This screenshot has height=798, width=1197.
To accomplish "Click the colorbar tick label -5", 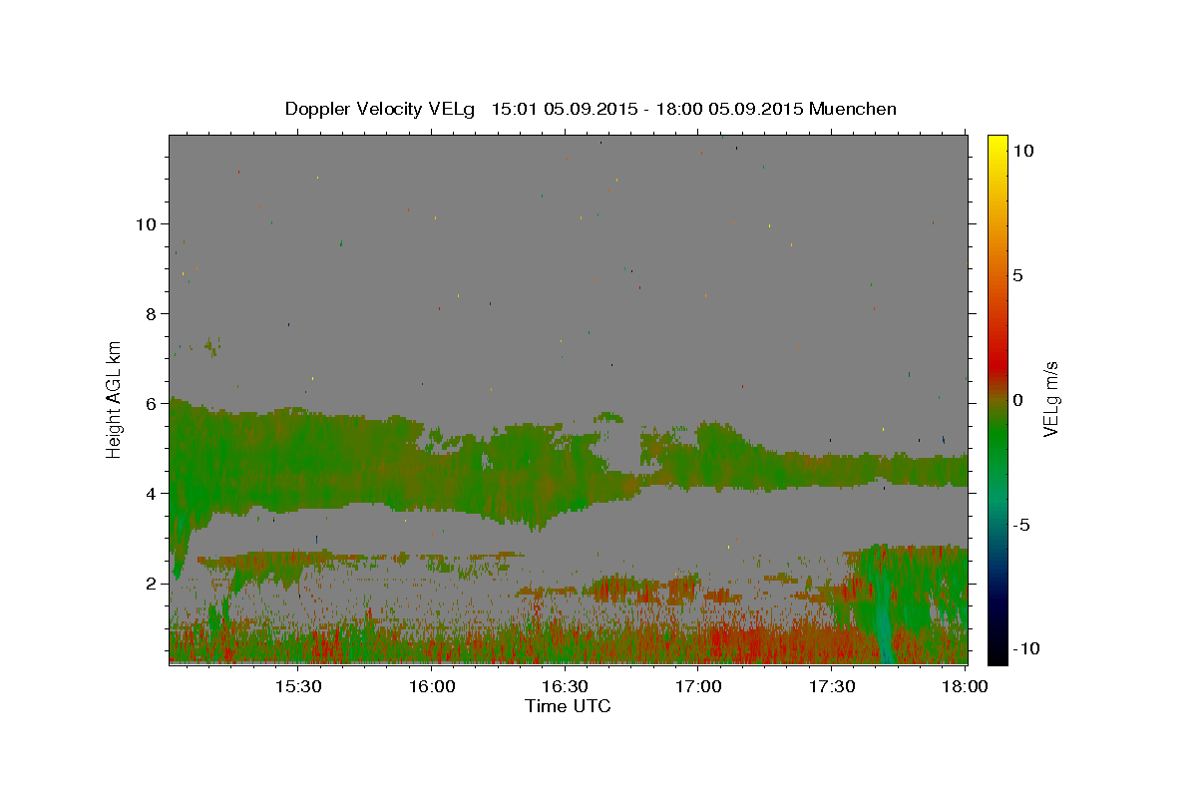I will [x=1021, y=525].
